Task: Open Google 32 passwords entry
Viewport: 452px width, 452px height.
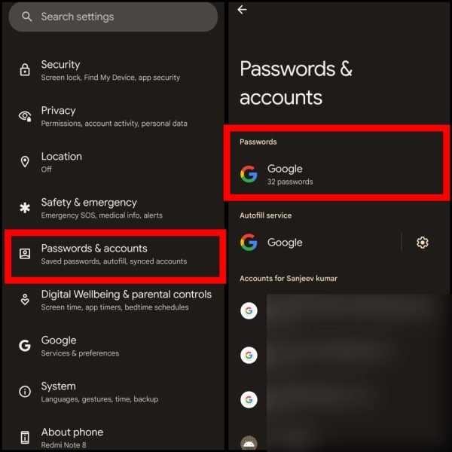Action: 337,175
